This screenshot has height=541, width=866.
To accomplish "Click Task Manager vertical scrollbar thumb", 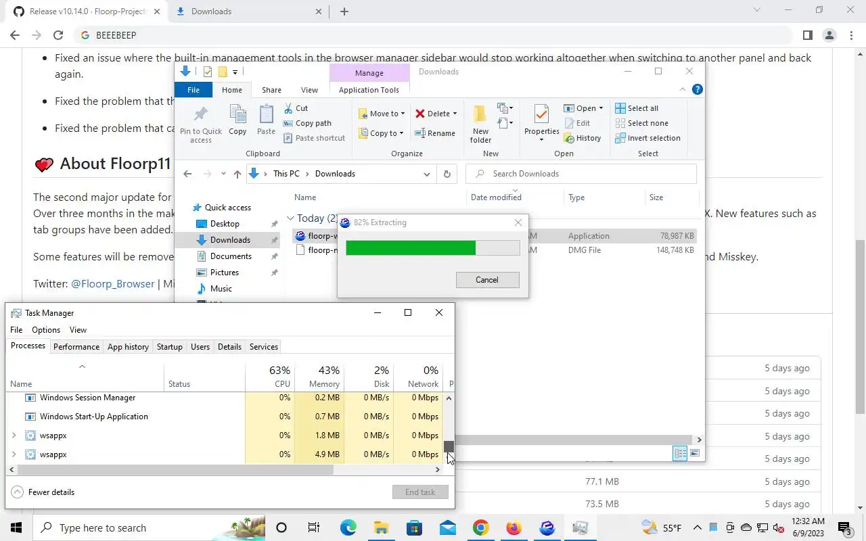I will coord(449,446).
